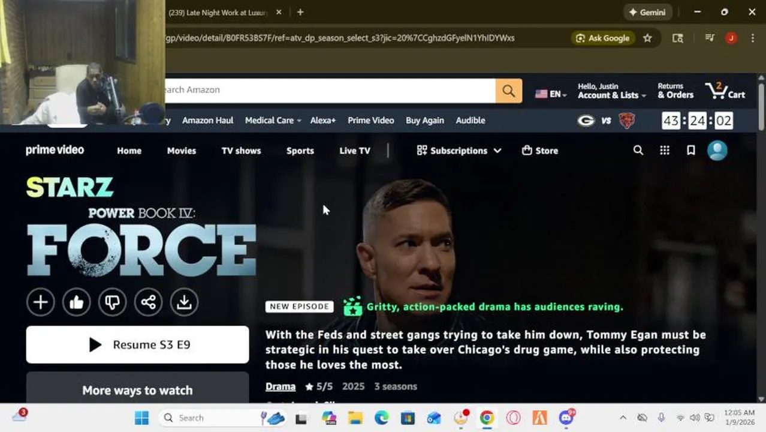
Task: Click the STARZ channel logo
Action: (70, 187)
